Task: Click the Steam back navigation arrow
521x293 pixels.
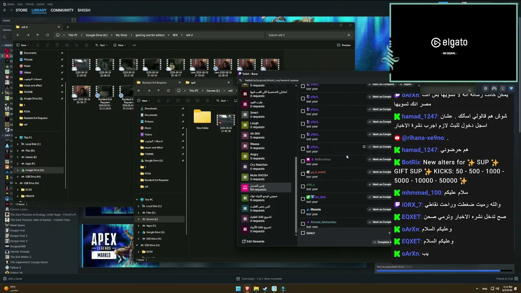Action: pos(5,10)
